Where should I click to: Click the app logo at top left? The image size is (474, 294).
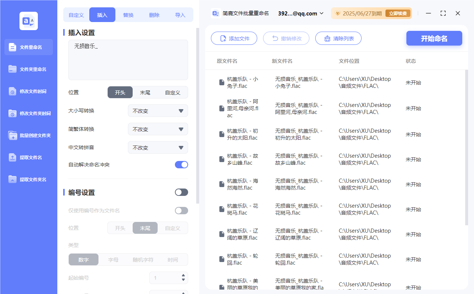(28, 21)
